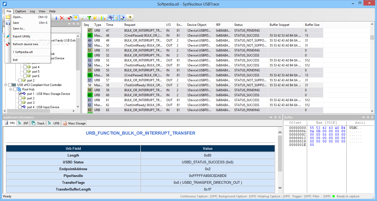Choose Save As... from the File menu

click(x=28, y=28)
